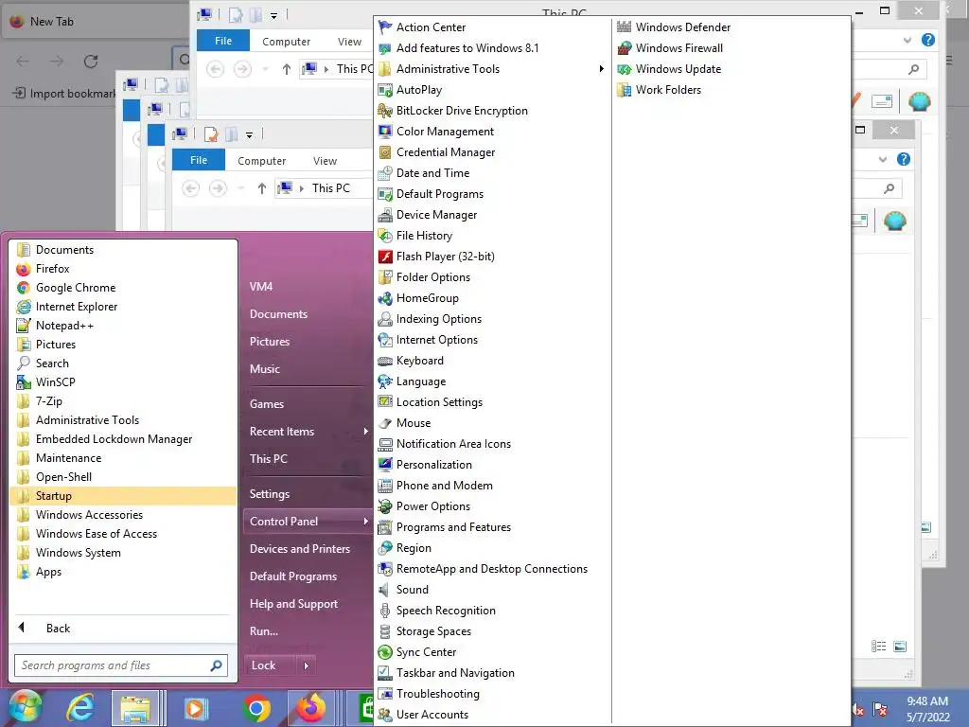Expand the Recent Items submenu arrow
The image size is (969, 727).
pyautogui.click(x=365, y=432)
